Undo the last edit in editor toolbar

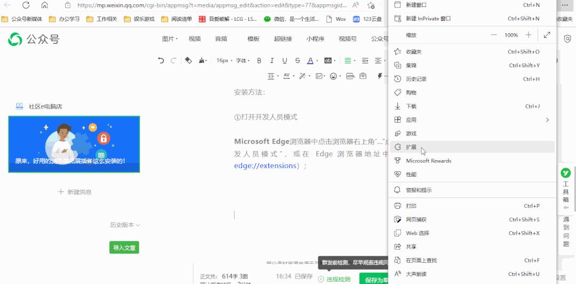(161, 61)
